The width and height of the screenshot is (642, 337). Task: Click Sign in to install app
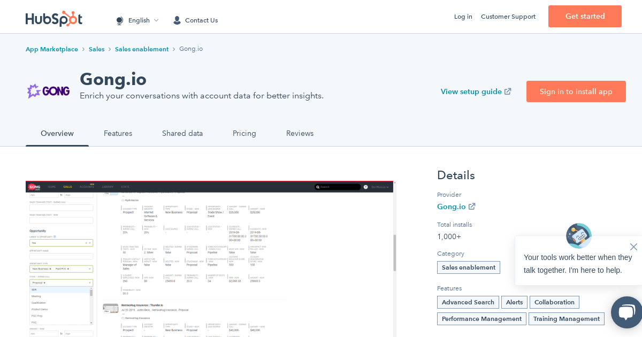click(576, 91)
